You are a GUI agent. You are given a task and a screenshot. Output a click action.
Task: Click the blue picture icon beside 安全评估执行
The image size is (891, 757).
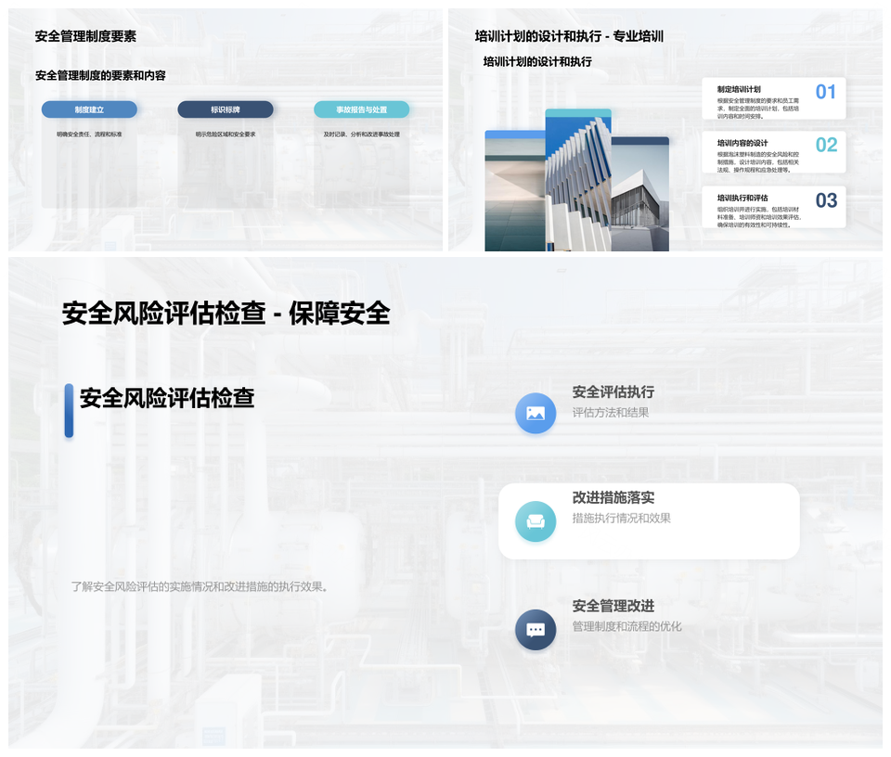point(536,413)
